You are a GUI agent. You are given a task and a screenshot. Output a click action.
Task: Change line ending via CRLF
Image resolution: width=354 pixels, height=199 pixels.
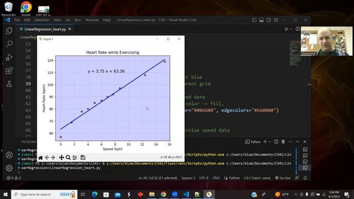(x=216, y=178)
